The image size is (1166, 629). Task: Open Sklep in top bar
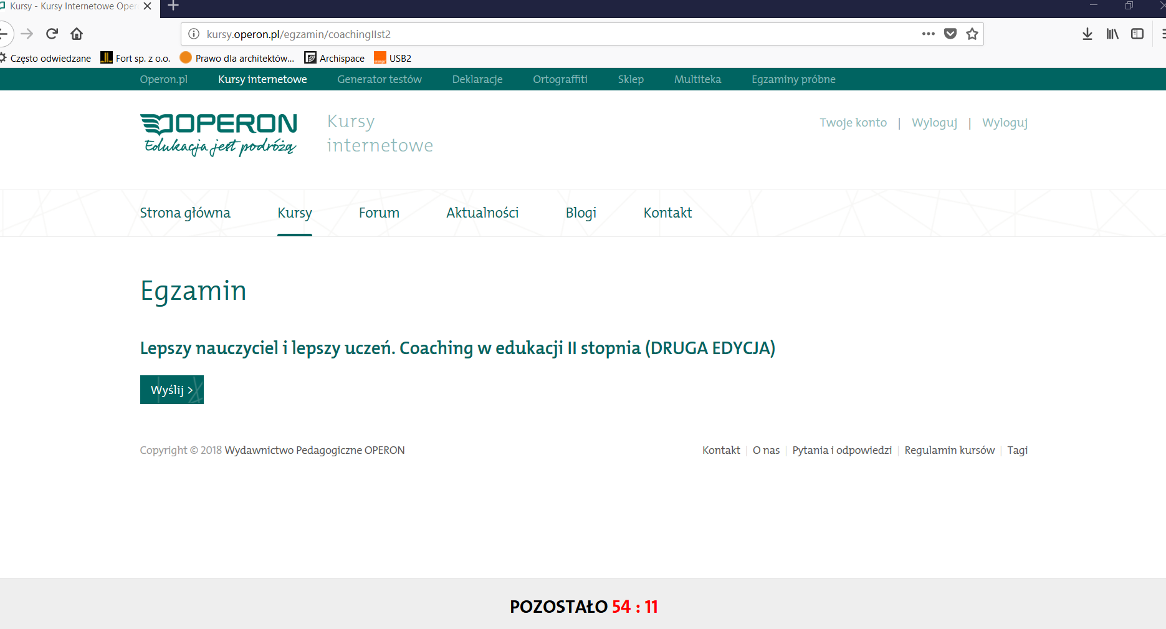[x=631, y=79]
